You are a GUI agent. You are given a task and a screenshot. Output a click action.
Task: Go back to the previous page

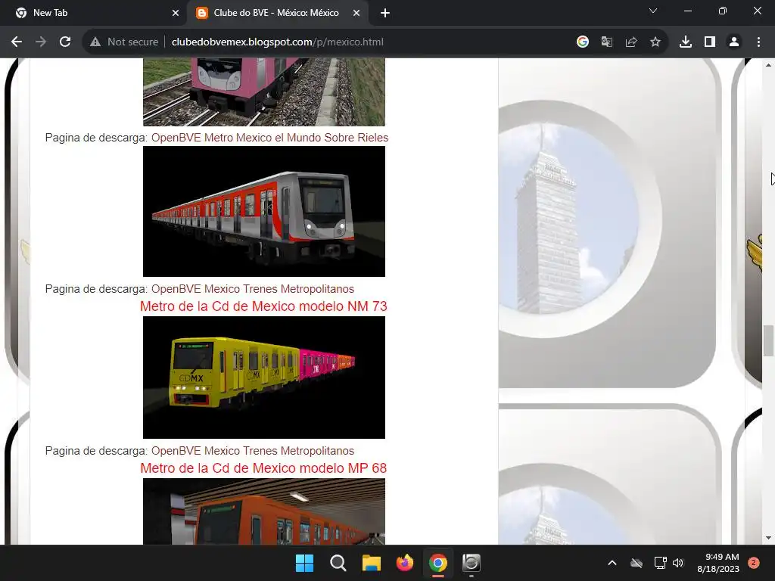17,42
